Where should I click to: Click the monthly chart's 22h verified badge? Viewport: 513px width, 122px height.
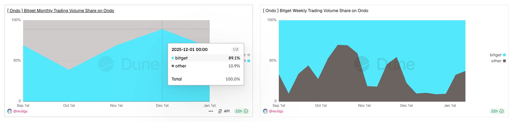[x=241, y=111]
